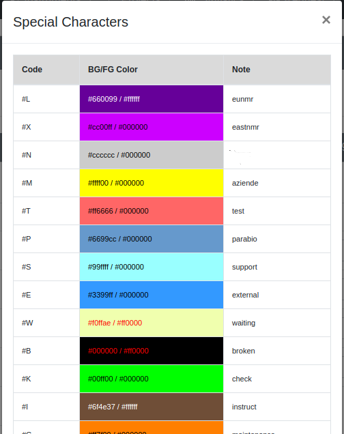Viewport: 344px width, 434px height.
Task: Select the cyan #99ffff support swatch
Action: point(152,267)
